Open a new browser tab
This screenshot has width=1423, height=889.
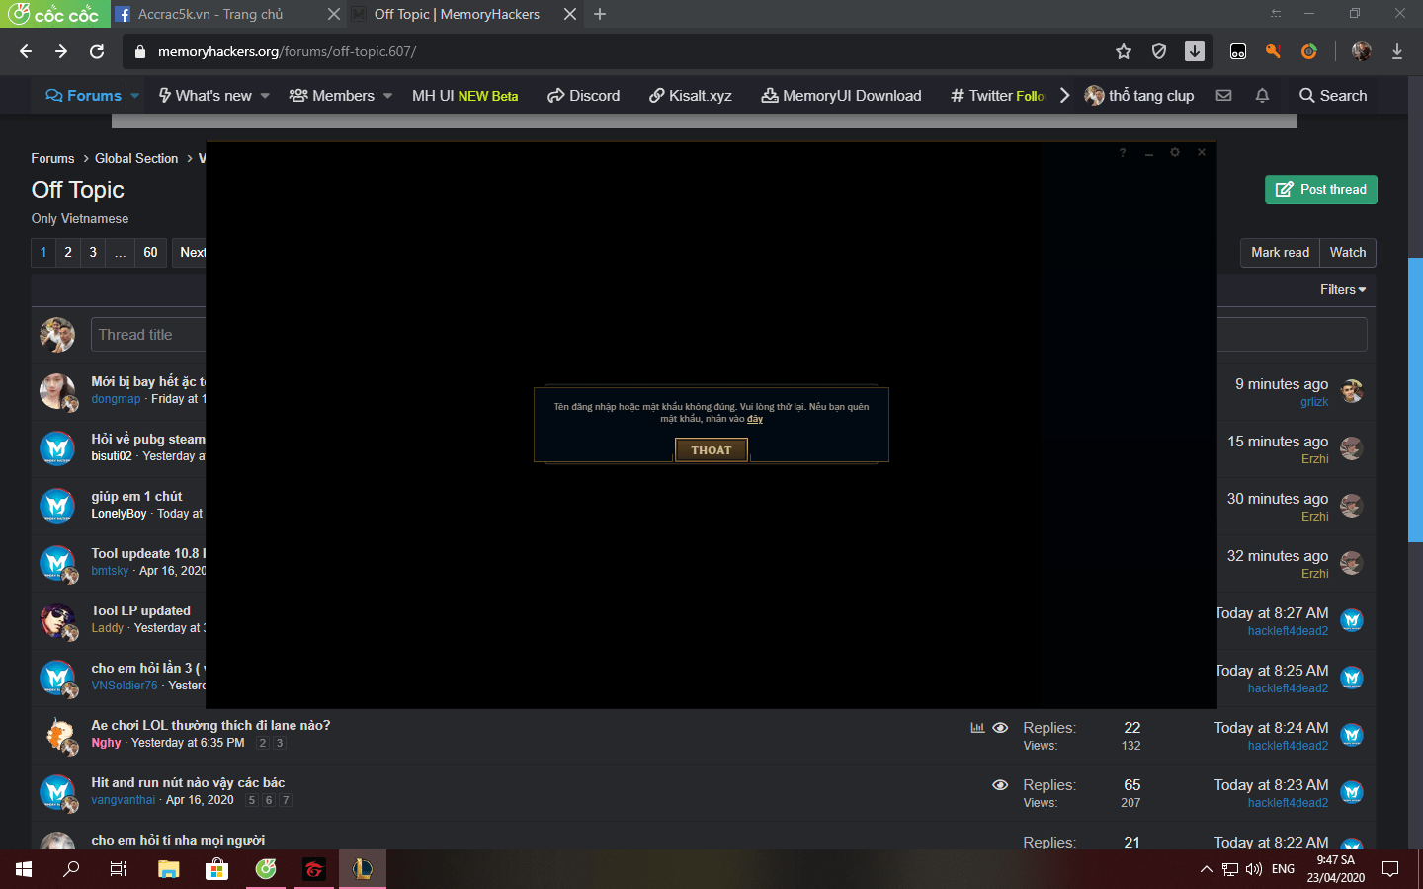(600, 14)
